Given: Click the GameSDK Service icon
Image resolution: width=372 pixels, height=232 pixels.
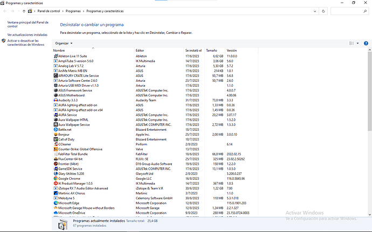Looking at the screenshot, I should pos(56,168).
